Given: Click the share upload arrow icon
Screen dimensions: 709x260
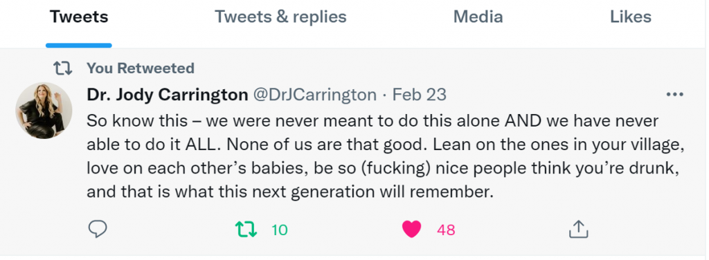Looking at the screenshot, I should 578,229.
